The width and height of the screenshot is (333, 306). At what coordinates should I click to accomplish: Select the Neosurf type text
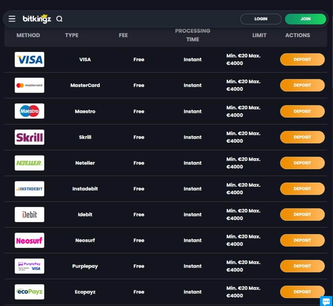[x=85, y=240]
